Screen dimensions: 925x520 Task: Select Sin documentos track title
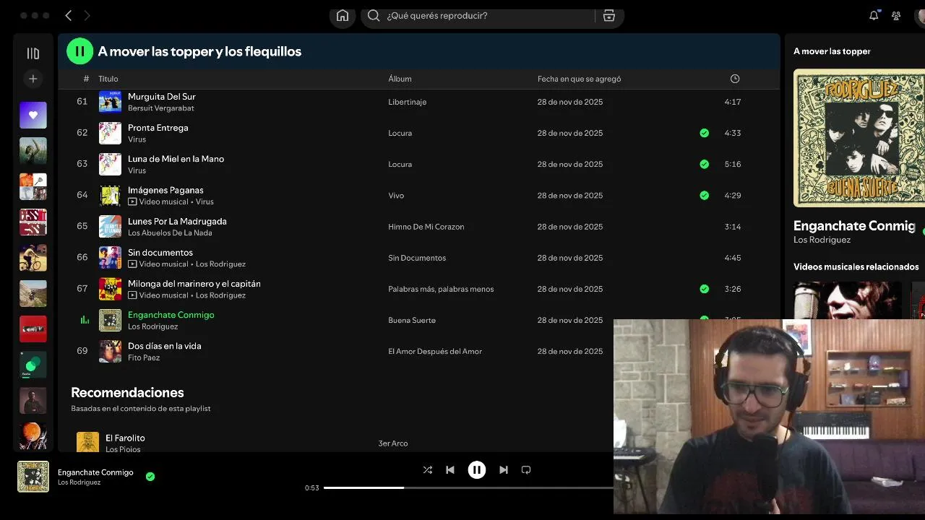[x=160, y=253]
